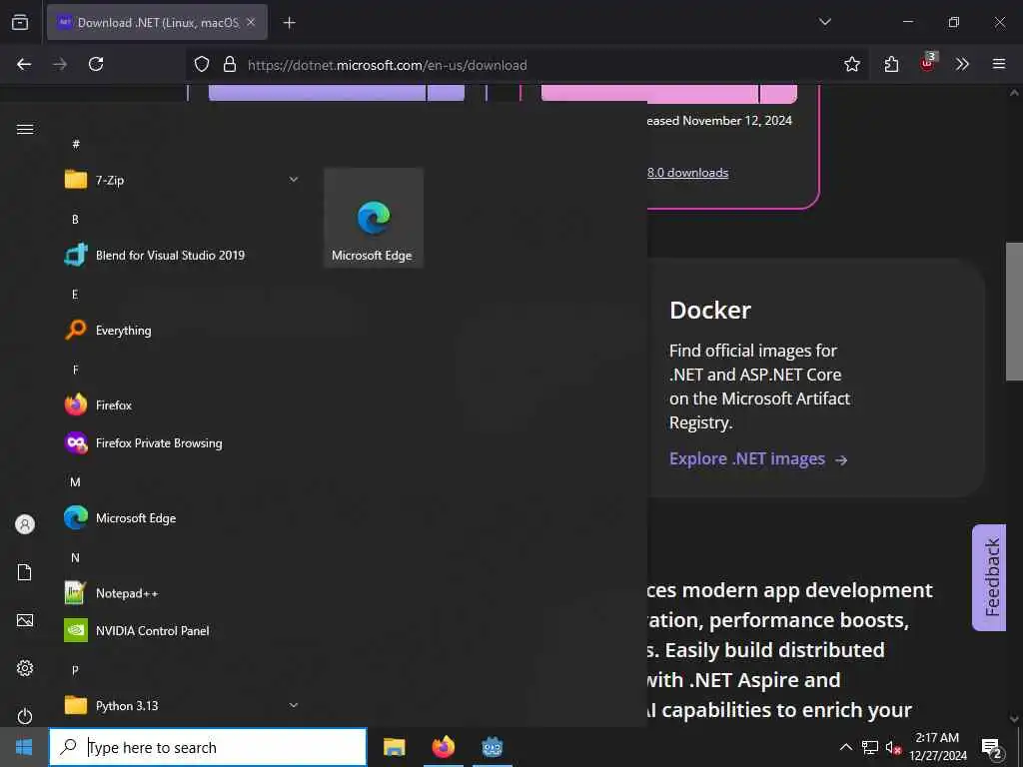Open the taskbar clock and date
Viewport: 1023px width, 767px height.
tap(937, 747)
